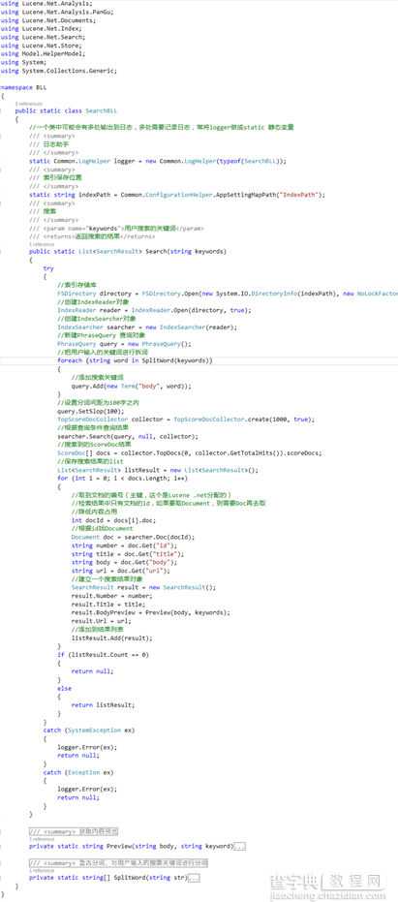Click the param name="keywords" doc comment line
Image resolution: width=398 pixels, height=902 pixels.
coord(116,228)
